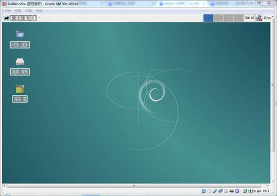Switch to the second workspace in pager
This screenshot has height=196, width=277.
[219, 18]
